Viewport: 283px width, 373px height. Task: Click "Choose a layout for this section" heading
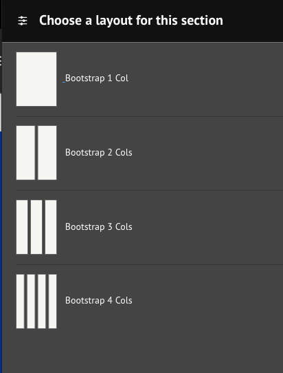pos(131,21)
